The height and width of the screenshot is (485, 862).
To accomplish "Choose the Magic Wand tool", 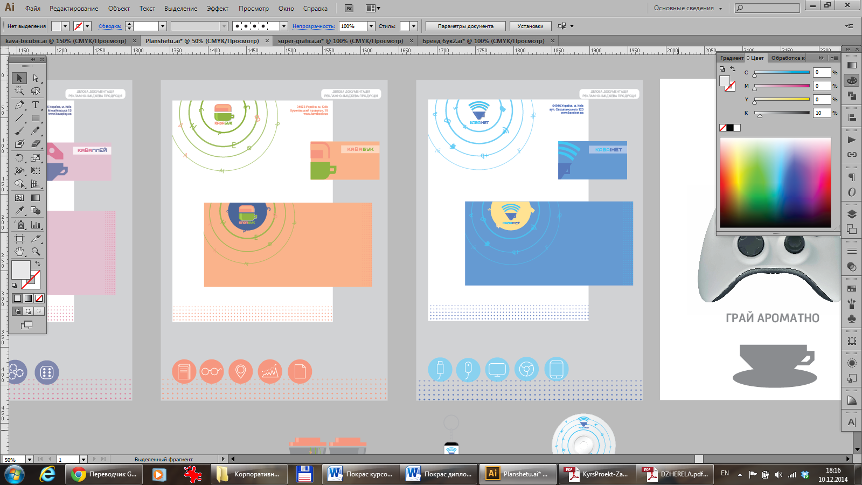I will tap(19, 91).
